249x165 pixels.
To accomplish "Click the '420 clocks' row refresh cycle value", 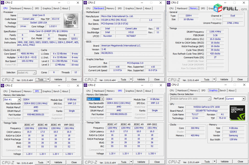I will 215,54.
